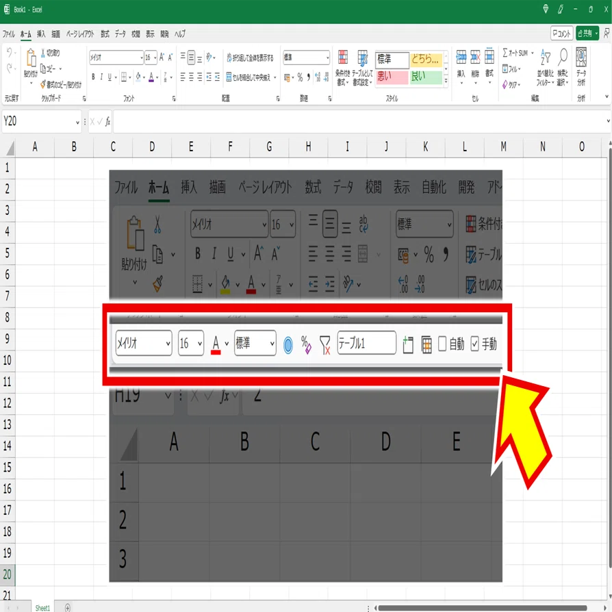Click the Increase Indent icon
612x612 pixels.
pyautogui.click(x=218, y=77)
